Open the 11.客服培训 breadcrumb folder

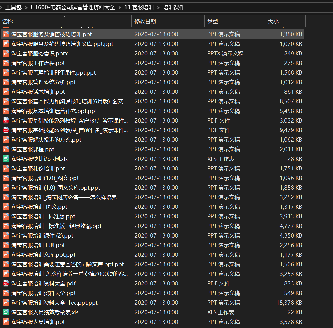(x=139, y=7)
